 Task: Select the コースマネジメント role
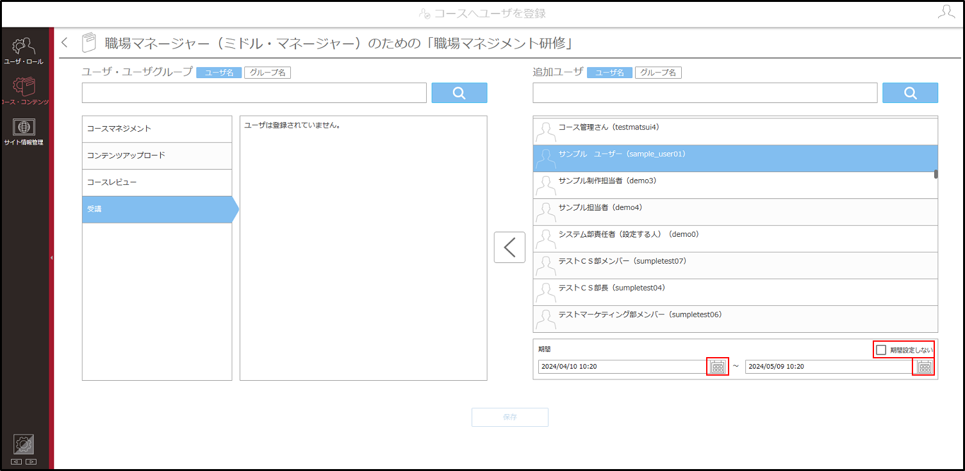click(157, 129)
